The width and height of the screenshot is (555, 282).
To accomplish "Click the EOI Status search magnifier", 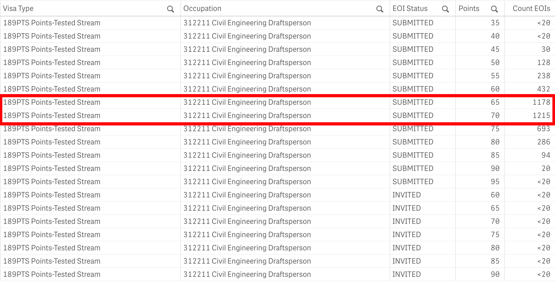I will coord(445,9).
